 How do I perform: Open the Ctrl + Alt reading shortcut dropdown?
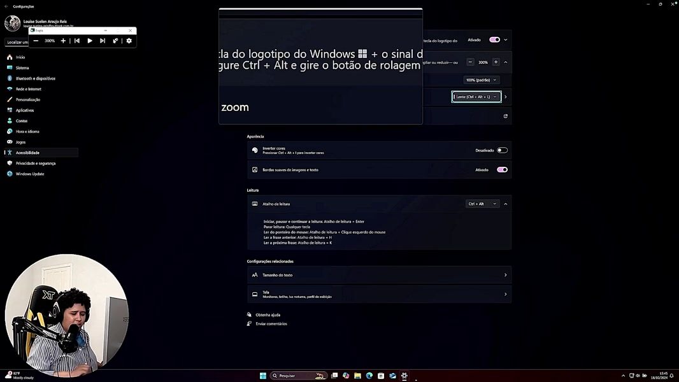click(482, 204)
